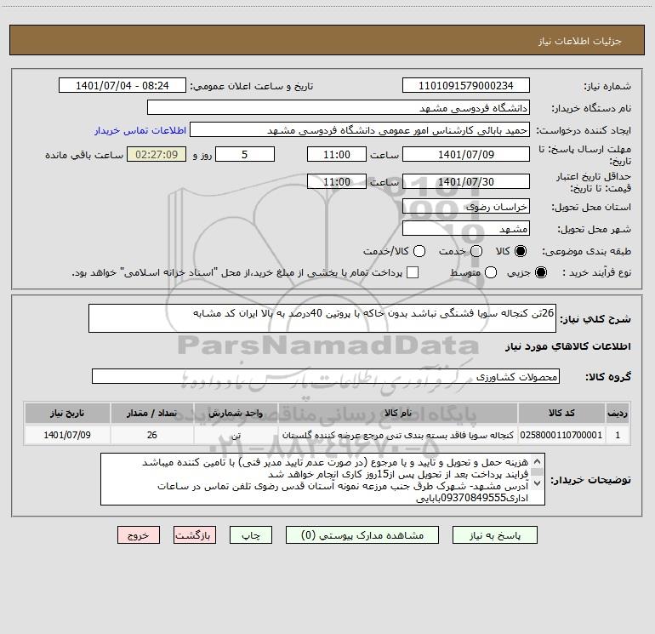Click the چاپ print button
Viewport: 655px width, 634px height.
(251, 535)
